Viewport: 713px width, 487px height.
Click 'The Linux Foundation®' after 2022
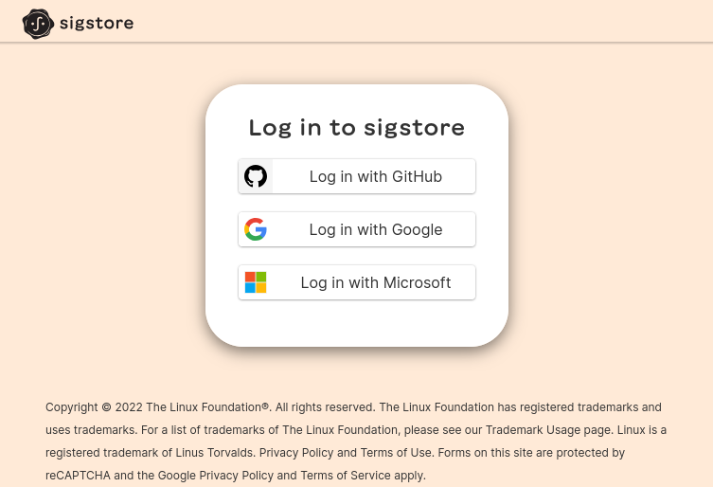tap(207, 407)
